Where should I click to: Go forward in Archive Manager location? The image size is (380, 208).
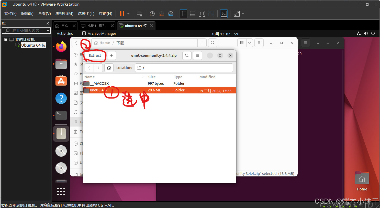98,68
